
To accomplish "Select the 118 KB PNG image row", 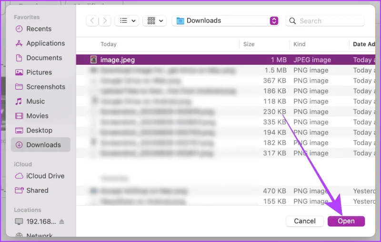I will (x=225, y=101).
